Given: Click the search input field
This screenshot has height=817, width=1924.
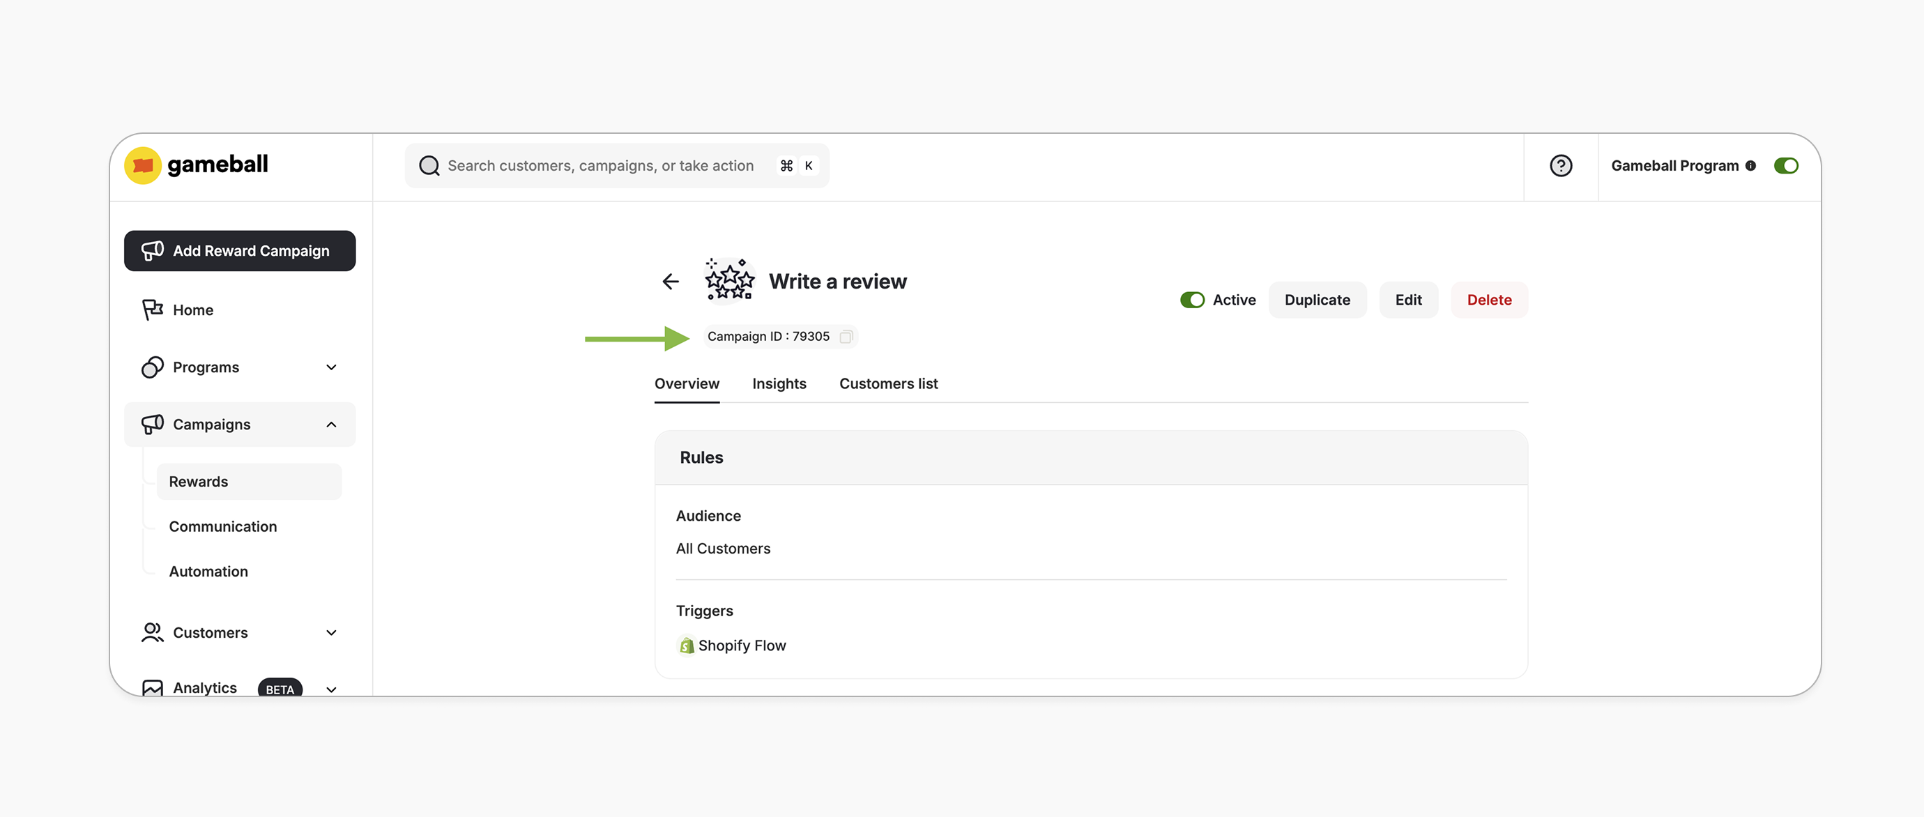Looking at the screenshot, I should click(x=597, y=165).
